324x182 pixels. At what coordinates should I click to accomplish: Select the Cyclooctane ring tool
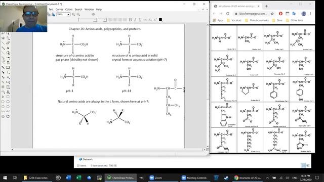(8, 107)
